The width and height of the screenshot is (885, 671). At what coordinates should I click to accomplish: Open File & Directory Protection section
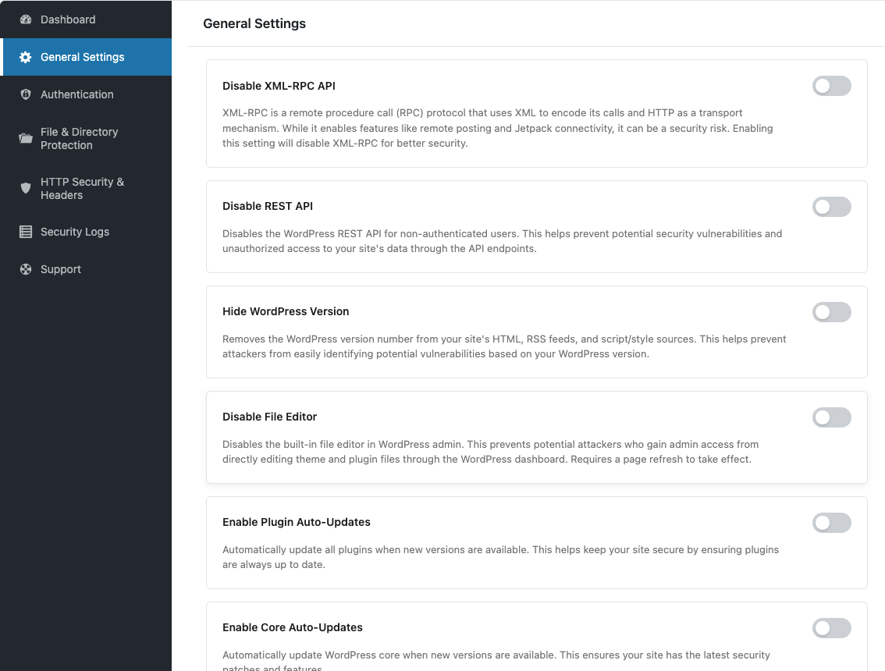[79, 139]
